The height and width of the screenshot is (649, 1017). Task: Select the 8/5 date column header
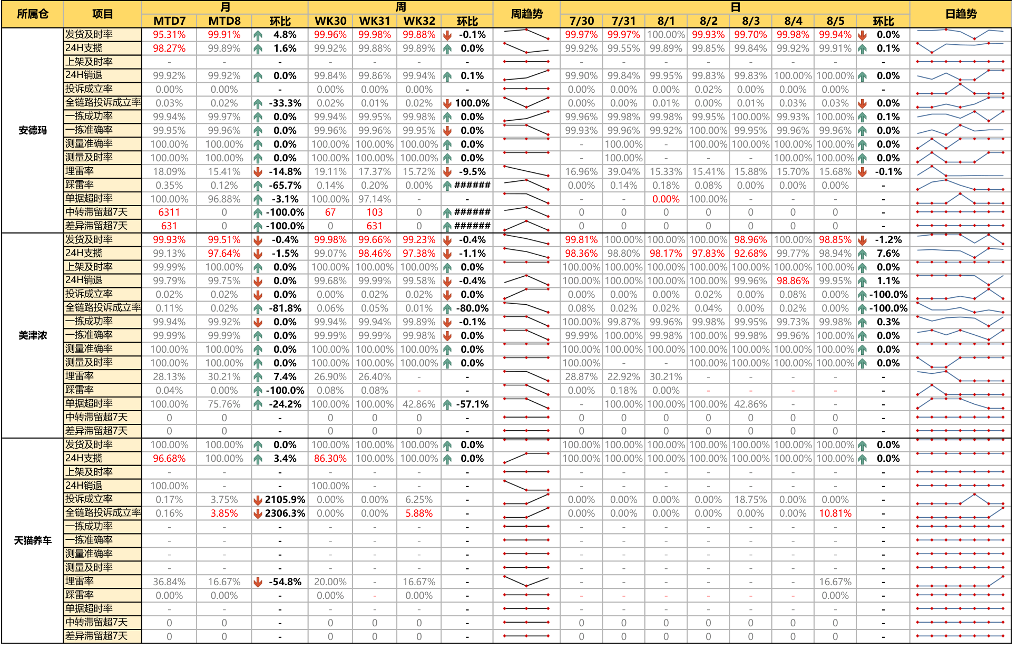pyautogui.click(x=835, y=21)
